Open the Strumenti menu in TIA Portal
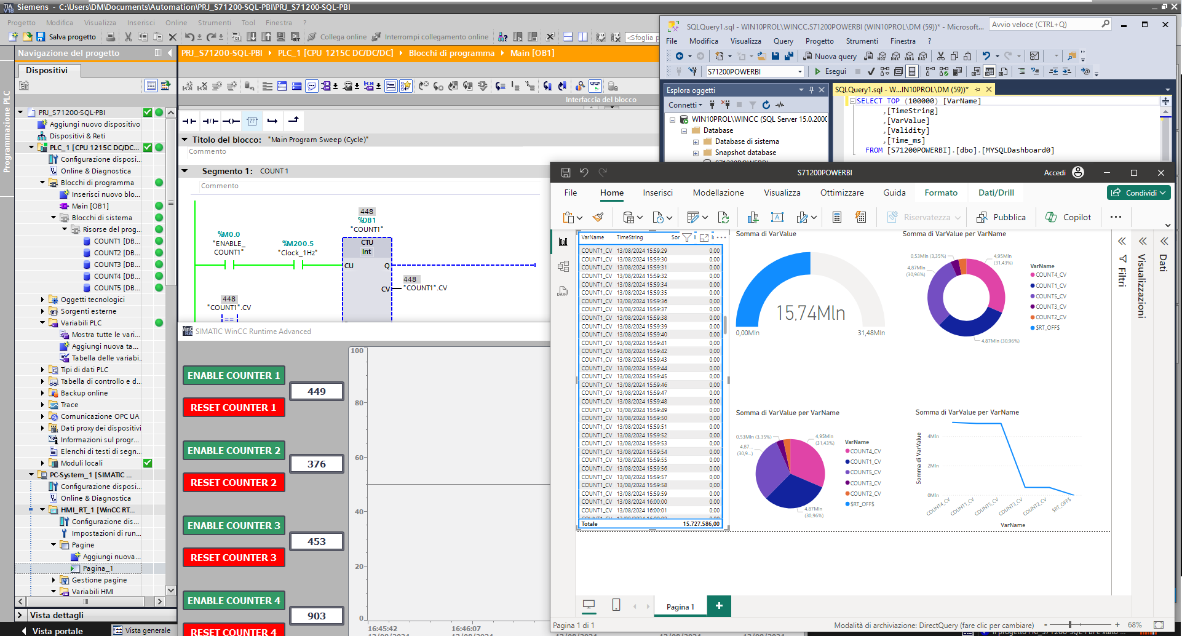Screen dimensions: 1182x636 (215, 23)
